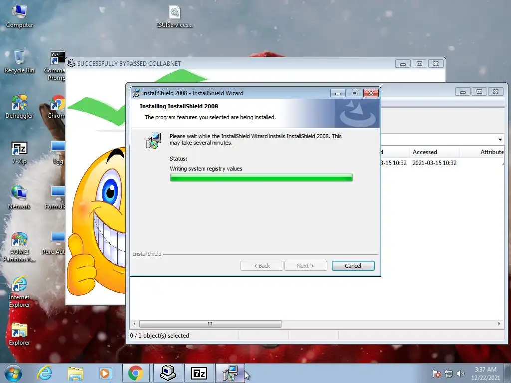Open the Action Center flag tray icon
Screen dimensions: 511x383
click(x=437, y=374)
